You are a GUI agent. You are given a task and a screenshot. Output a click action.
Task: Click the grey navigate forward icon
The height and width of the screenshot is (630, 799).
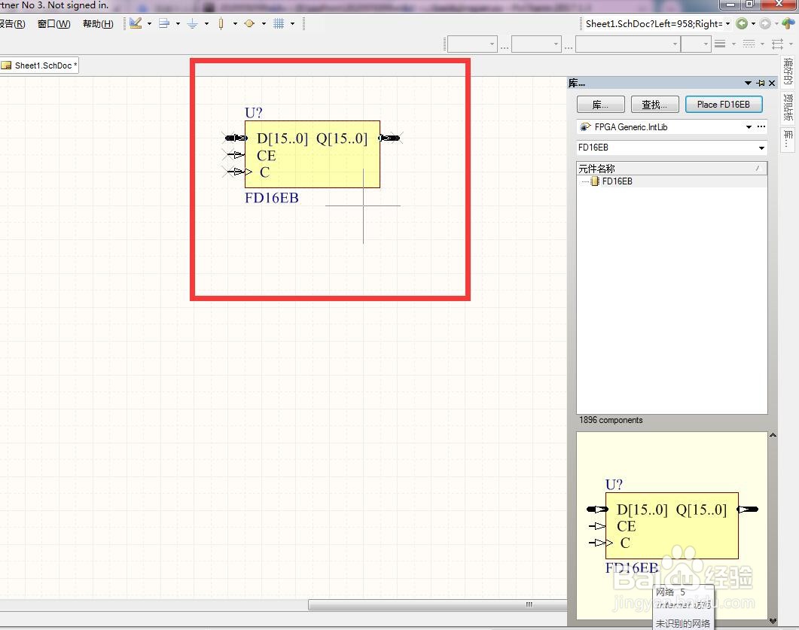coord(765,23)
